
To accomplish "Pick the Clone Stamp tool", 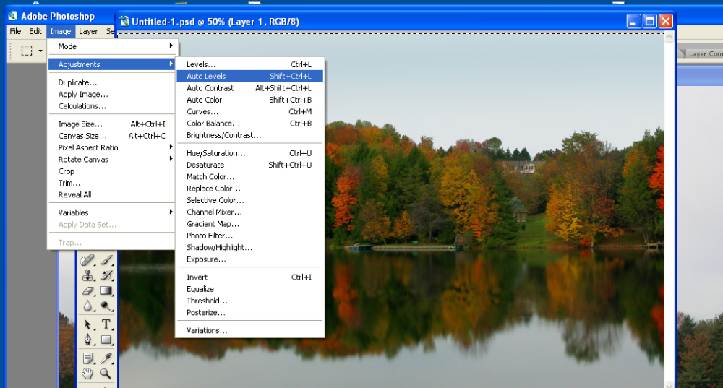I will coord(87,275).
